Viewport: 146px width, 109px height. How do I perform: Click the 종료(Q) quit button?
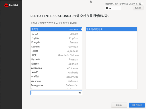[x=119, y=105]
